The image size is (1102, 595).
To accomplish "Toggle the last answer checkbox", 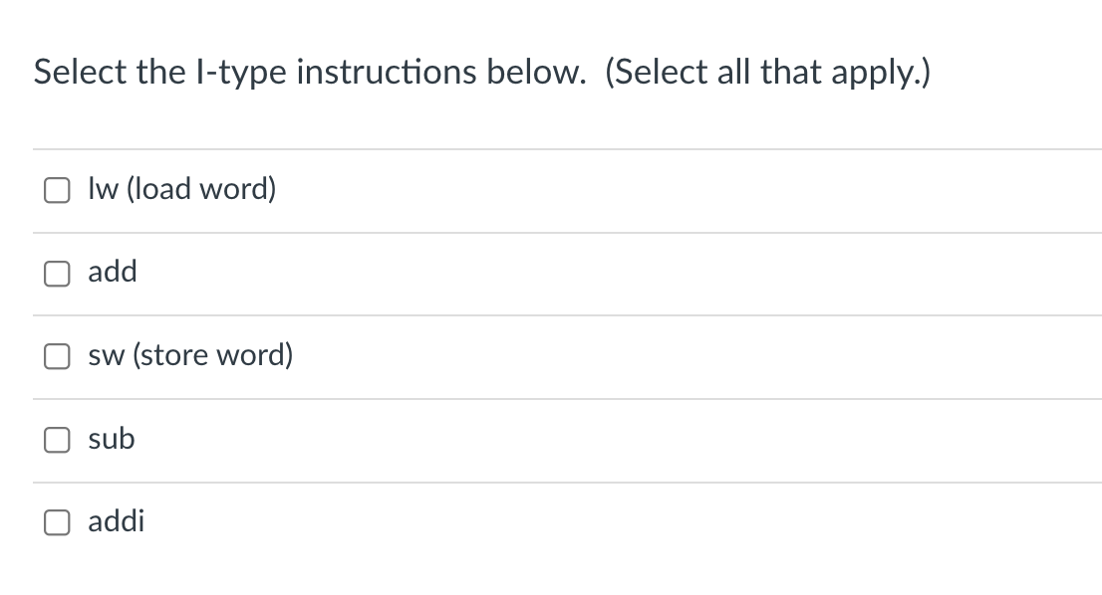I will click(x=57, y=522).
